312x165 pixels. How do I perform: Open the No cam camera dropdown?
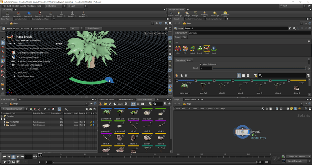[x=162, y=33]
